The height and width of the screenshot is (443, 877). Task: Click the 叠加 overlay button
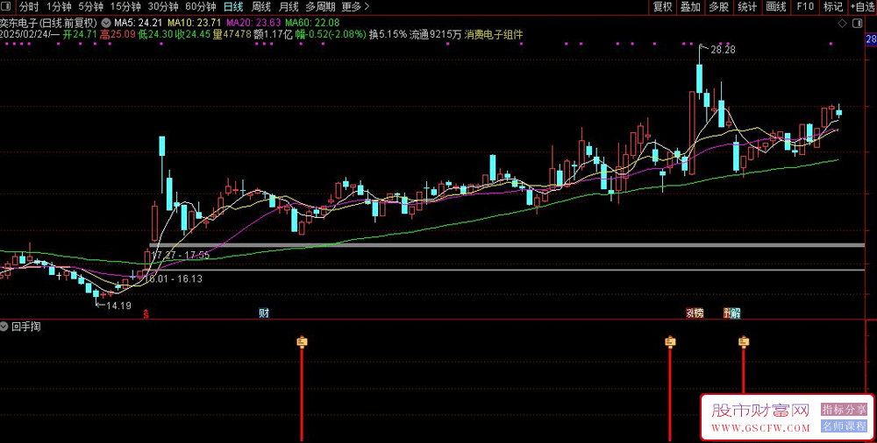pos(690,7)
